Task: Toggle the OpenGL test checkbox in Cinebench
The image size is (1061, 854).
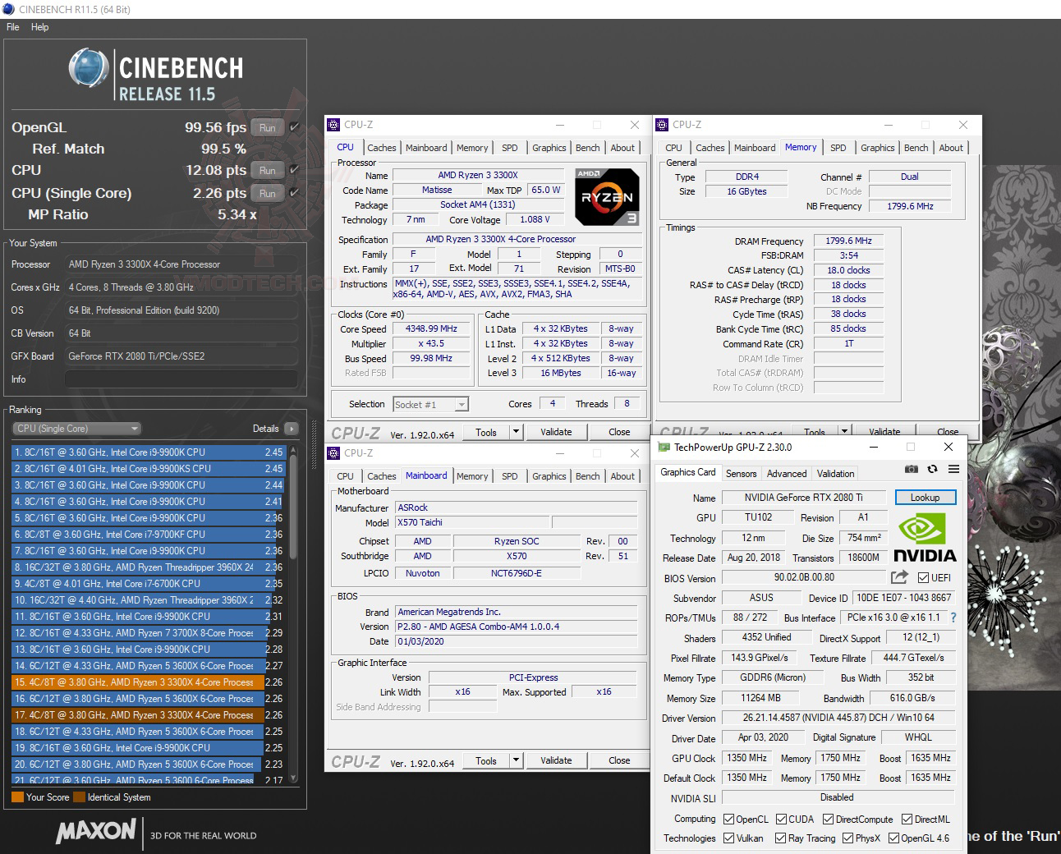Action: pyautogui.click(x=294, y=127)
